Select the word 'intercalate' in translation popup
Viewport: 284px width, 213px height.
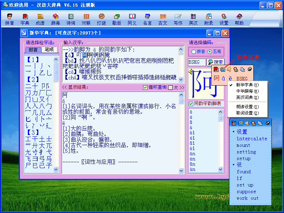point(252,139)
